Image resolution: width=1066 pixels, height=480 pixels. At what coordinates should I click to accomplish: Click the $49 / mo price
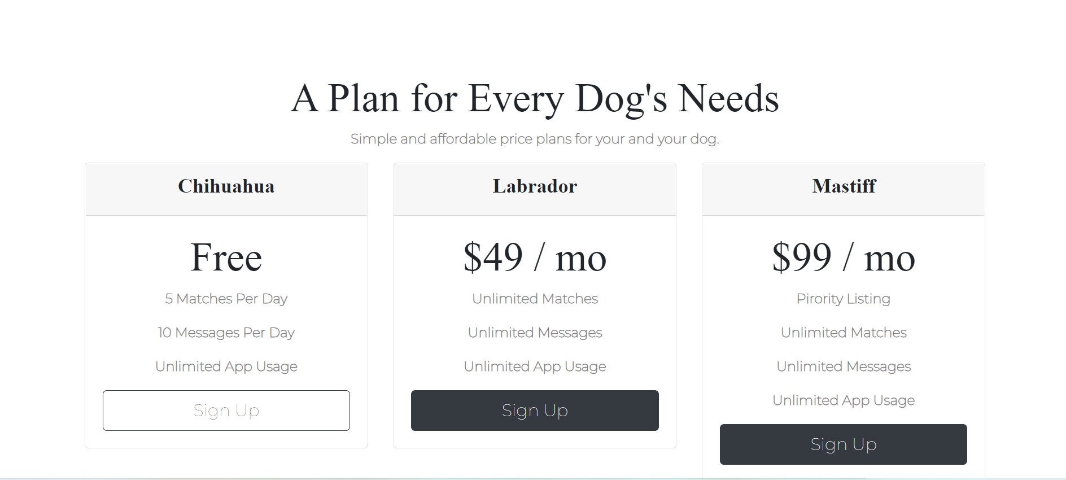click(535, 258)
